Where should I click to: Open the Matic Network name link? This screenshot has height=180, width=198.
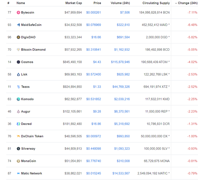point(31,173)
